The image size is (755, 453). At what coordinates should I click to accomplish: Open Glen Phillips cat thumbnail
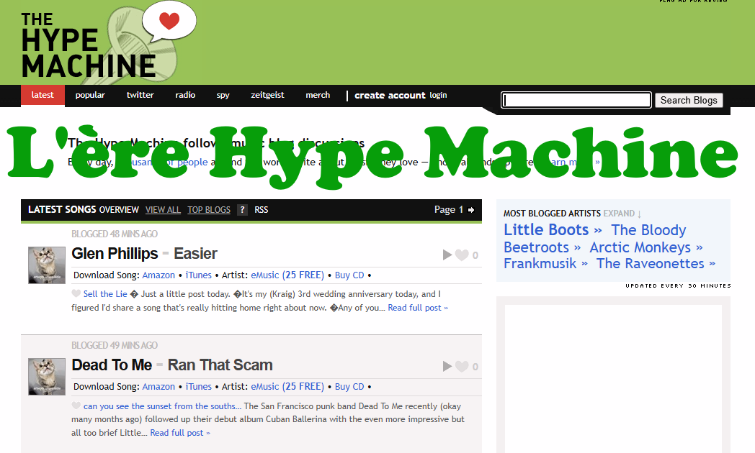[47, 265]
